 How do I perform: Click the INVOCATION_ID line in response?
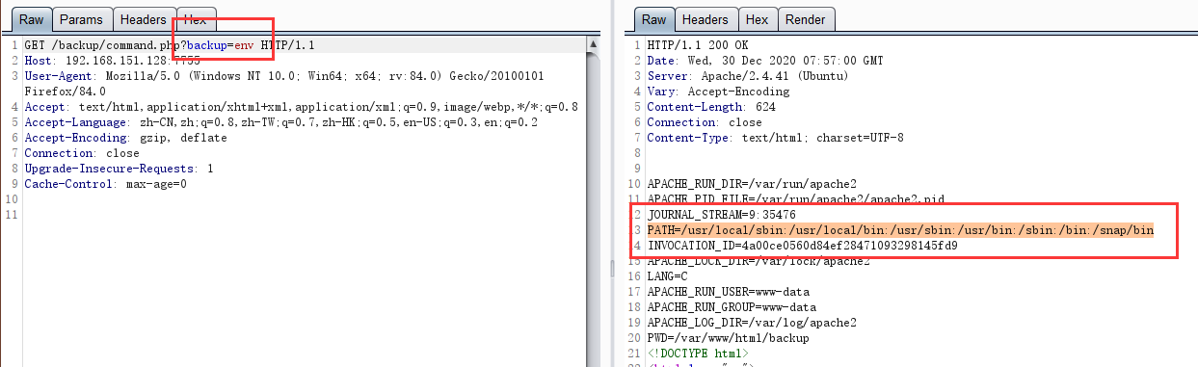coord(802,246)
